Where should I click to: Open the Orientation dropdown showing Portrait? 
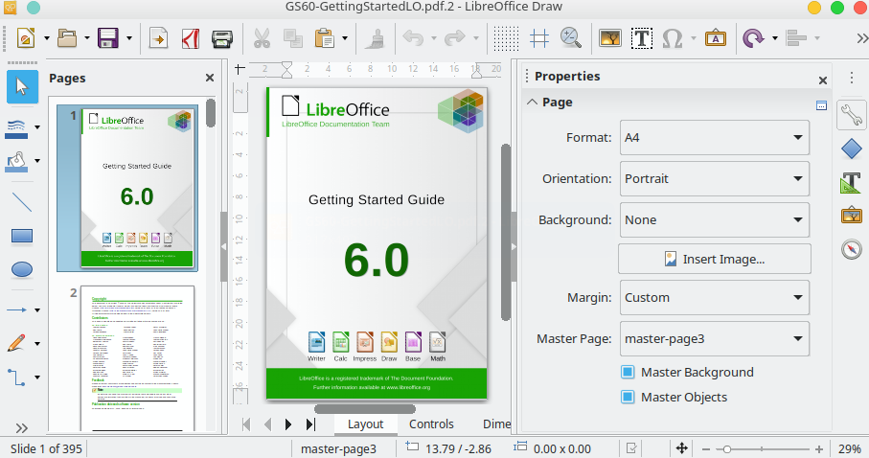714,178
